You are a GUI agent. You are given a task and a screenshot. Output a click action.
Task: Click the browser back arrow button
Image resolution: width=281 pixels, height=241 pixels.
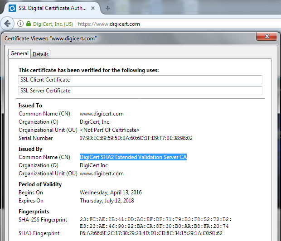[x=7, y=24]
